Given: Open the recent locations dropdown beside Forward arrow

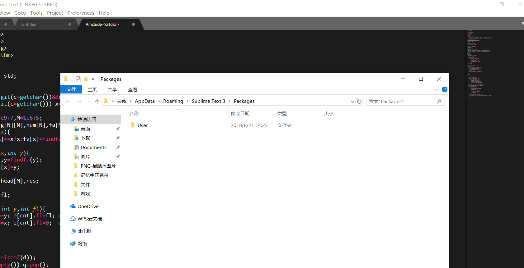Looking at the screenshot, I should tap(89, 102).
